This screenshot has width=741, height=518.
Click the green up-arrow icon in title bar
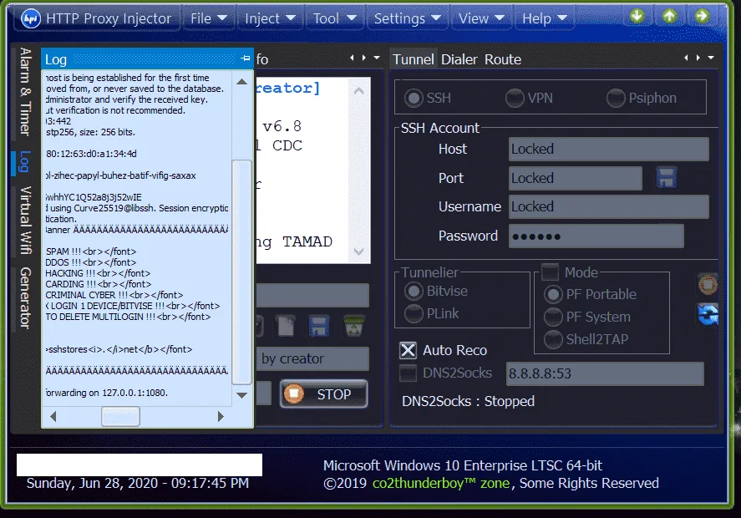click(x=669, y=17)
